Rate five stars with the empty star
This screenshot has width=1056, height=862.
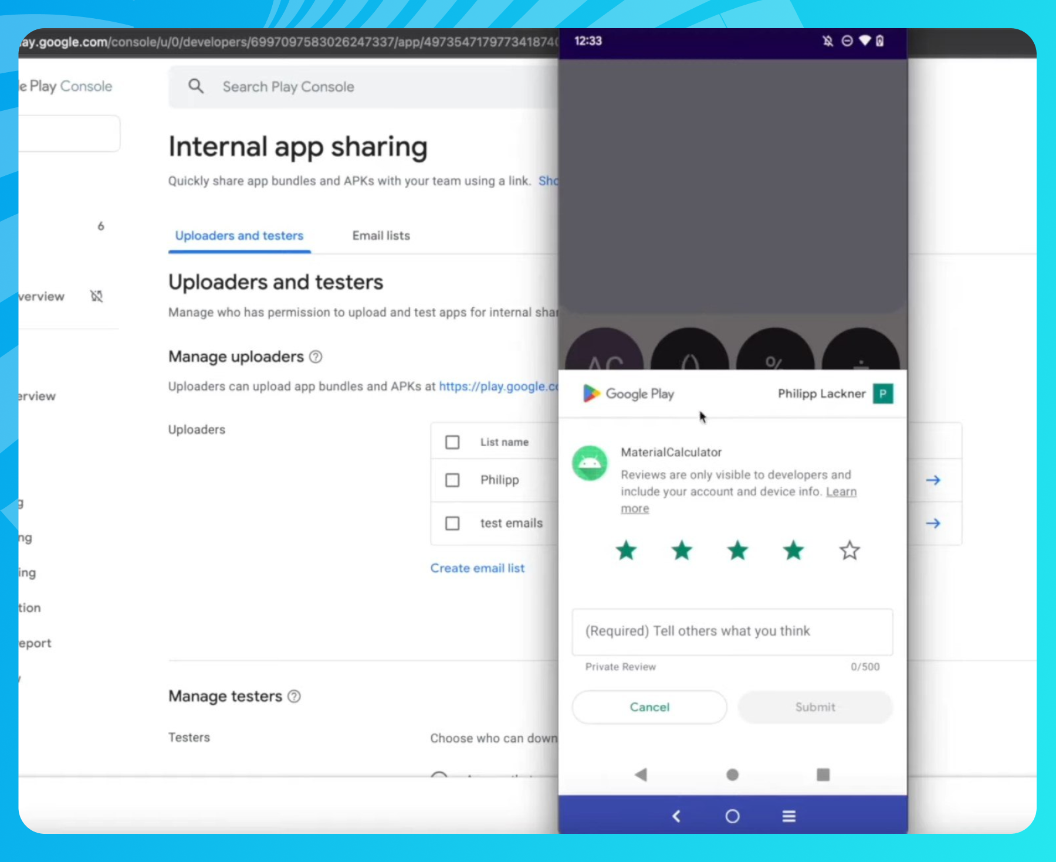[x=849, y=551]
